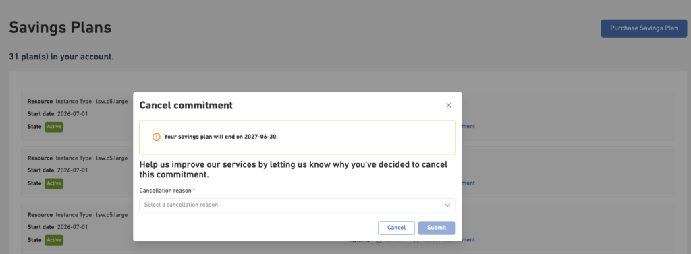Click the 31 plan(s) in your account text
This screenshot has width=691, height=254.
[x=61, y=57]
